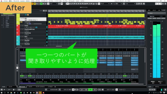The height and width of the screenshot is (94, 167).
Task: Click the Add Track plus icon
Action: click(44, 11)
